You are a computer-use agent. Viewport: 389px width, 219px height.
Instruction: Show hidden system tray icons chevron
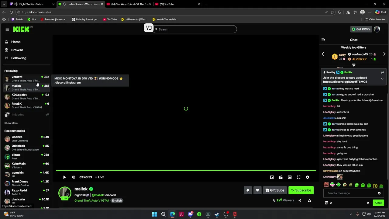pos(351,214)
